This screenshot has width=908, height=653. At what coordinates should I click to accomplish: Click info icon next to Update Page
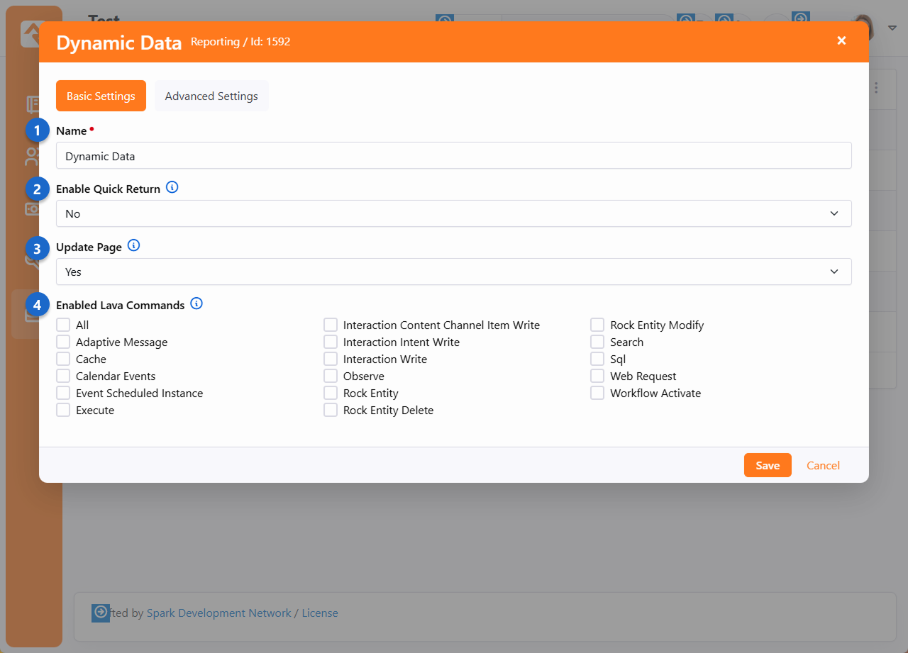coord(133,246)
